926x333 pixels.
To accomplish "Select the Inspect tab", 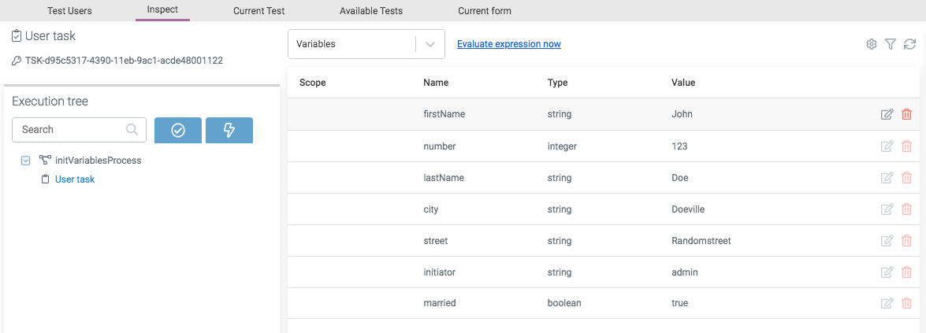I will 162,10.
